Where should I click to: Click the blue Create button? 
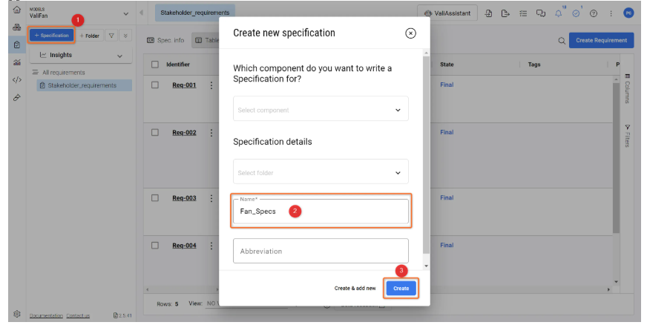point(401,288)
